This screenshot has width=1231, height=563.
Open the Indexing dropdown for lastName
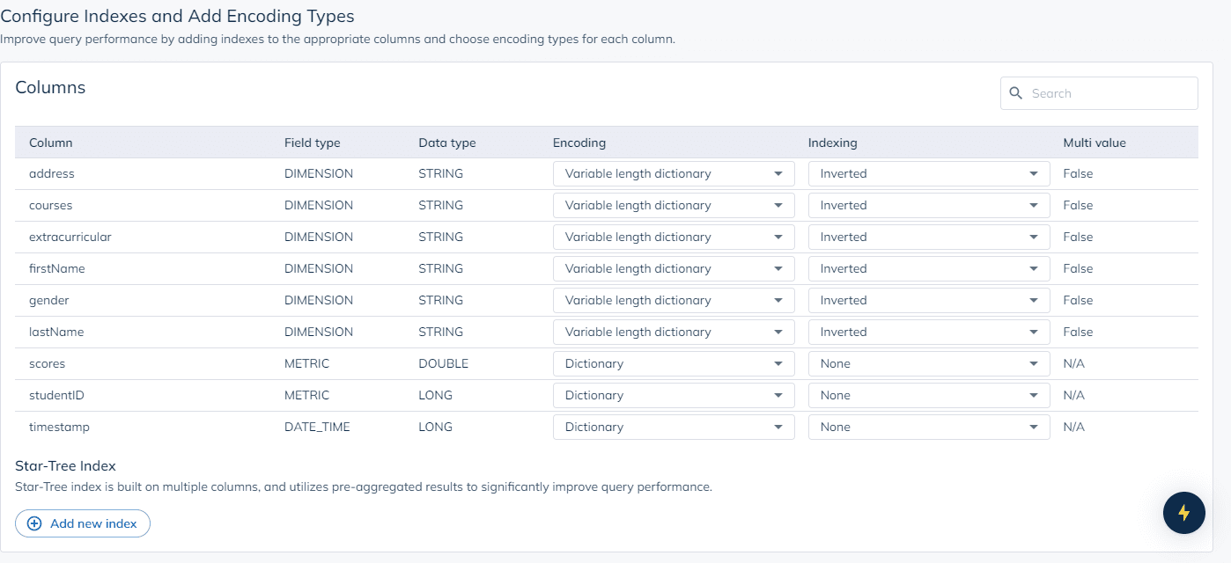click(928, 332)
